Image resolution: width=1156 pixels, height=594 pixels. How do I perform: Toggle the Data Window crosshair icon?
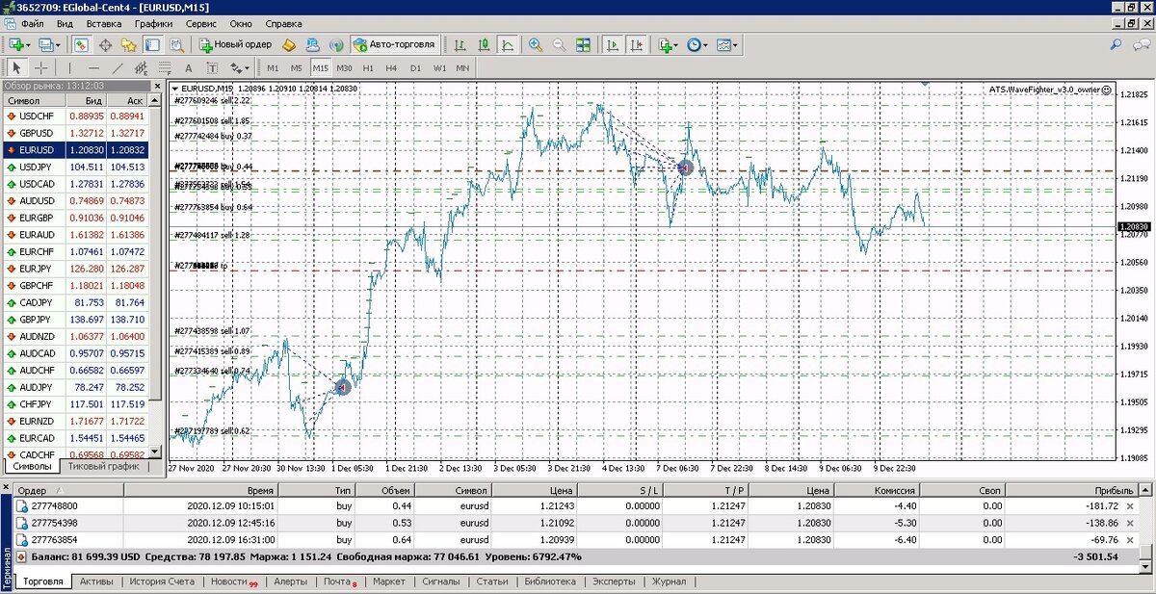[106, 44]
